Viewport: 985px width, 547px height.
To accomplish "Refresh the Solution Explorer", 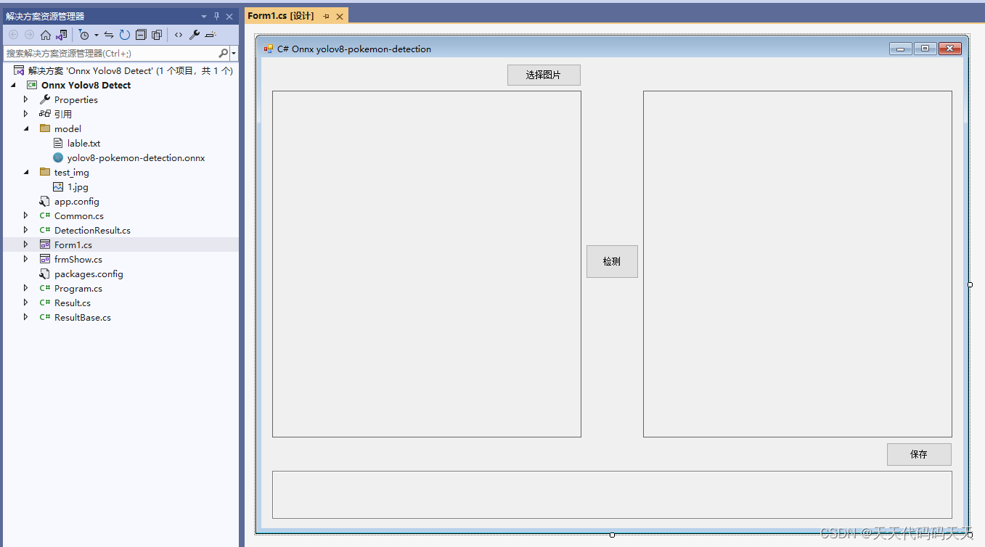I will (x=125, y=35).
